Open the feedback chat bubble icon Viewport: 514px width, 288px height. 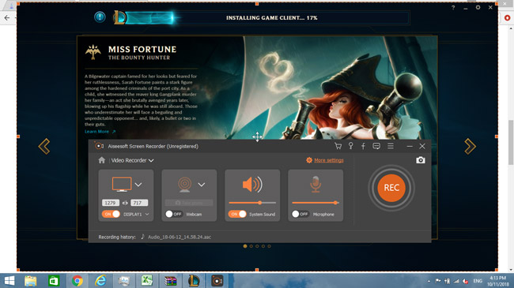376,146
